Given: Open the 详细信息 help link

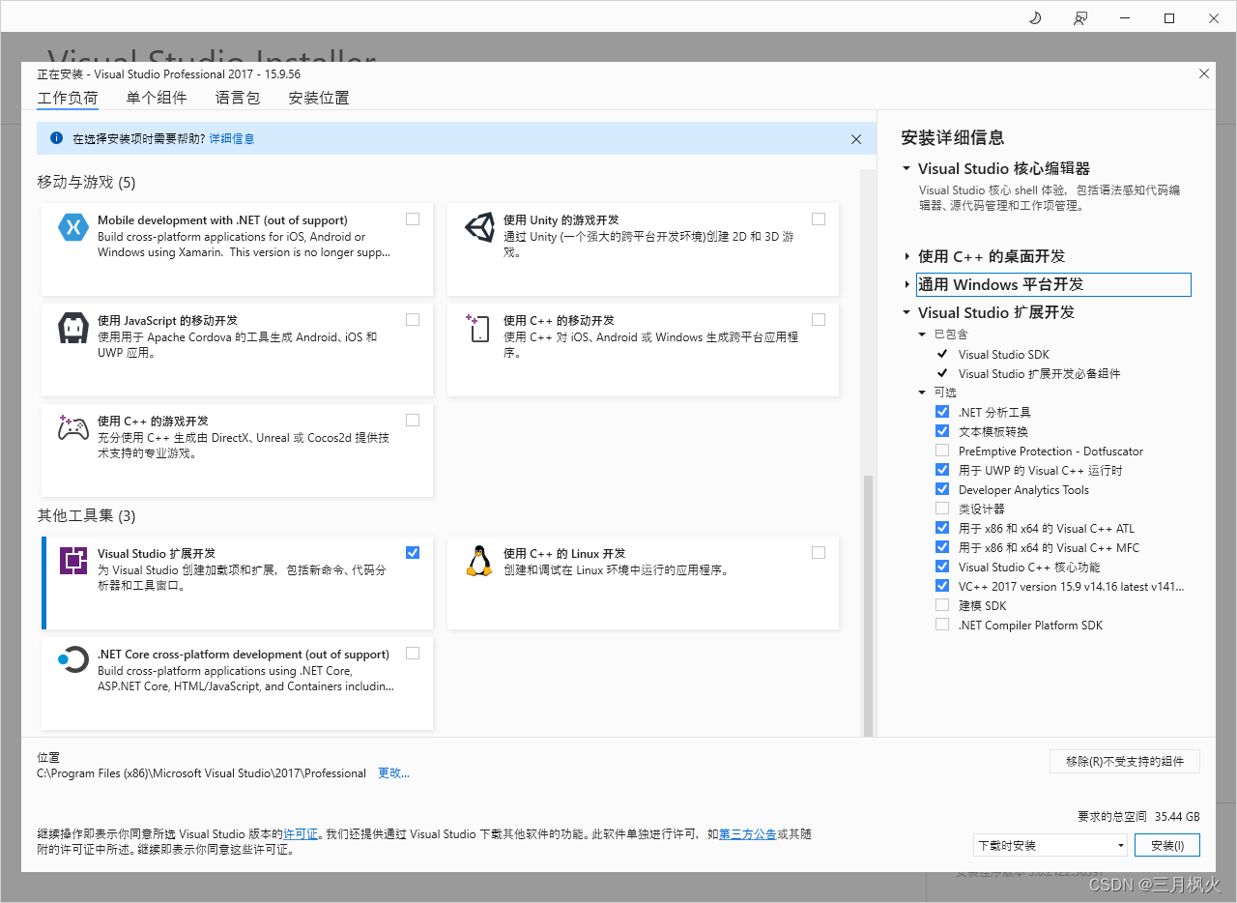Looking at the screenshot, I should pyautogui.click(x=232, y=139).
